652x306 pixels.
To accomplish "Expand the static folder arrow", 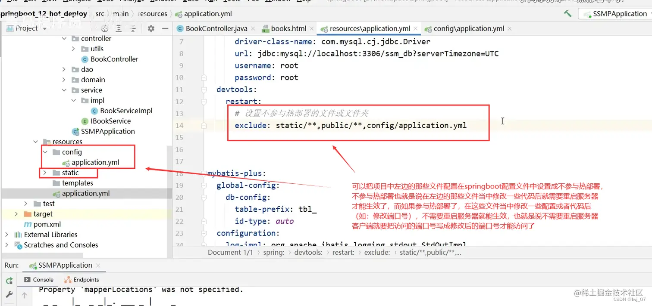I will [x=45, y=173].
